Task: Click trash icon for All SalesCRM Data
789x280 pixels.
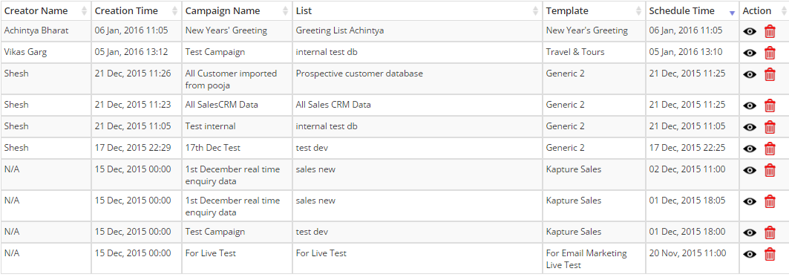Action: [770, 105]
